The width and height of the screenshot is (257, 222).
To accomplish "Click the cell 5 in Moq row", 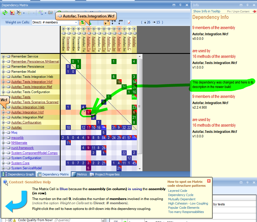I will [x=104, y=133].
